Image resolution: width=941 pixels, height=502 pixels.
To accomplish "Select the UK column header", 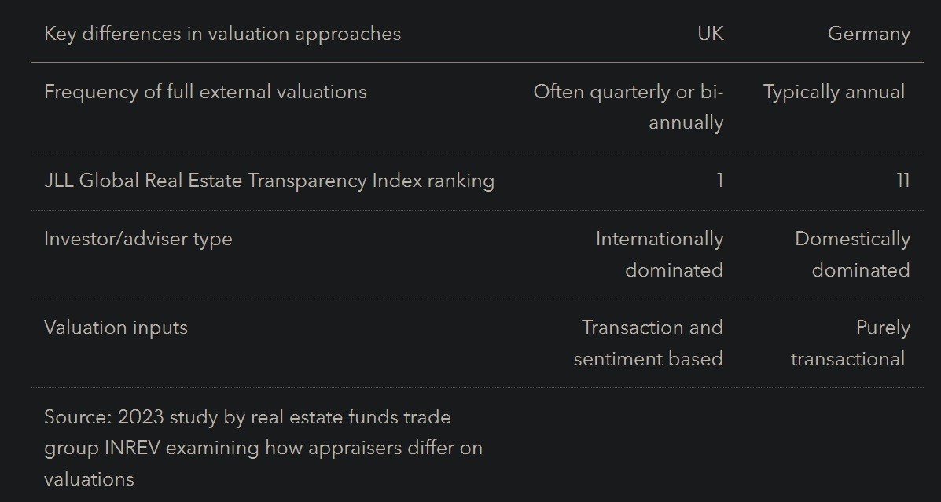I will point(710,34).
